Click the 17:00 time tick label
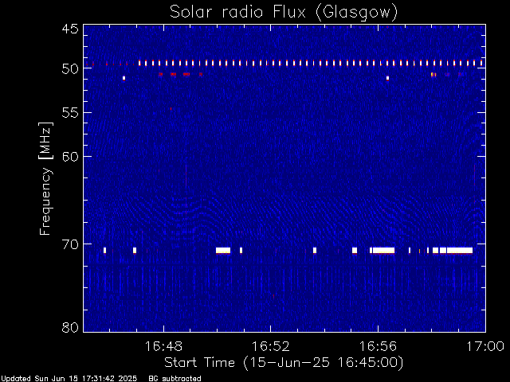Image resolution: width=510 pixels, height=382 pixels. point(485,346)
